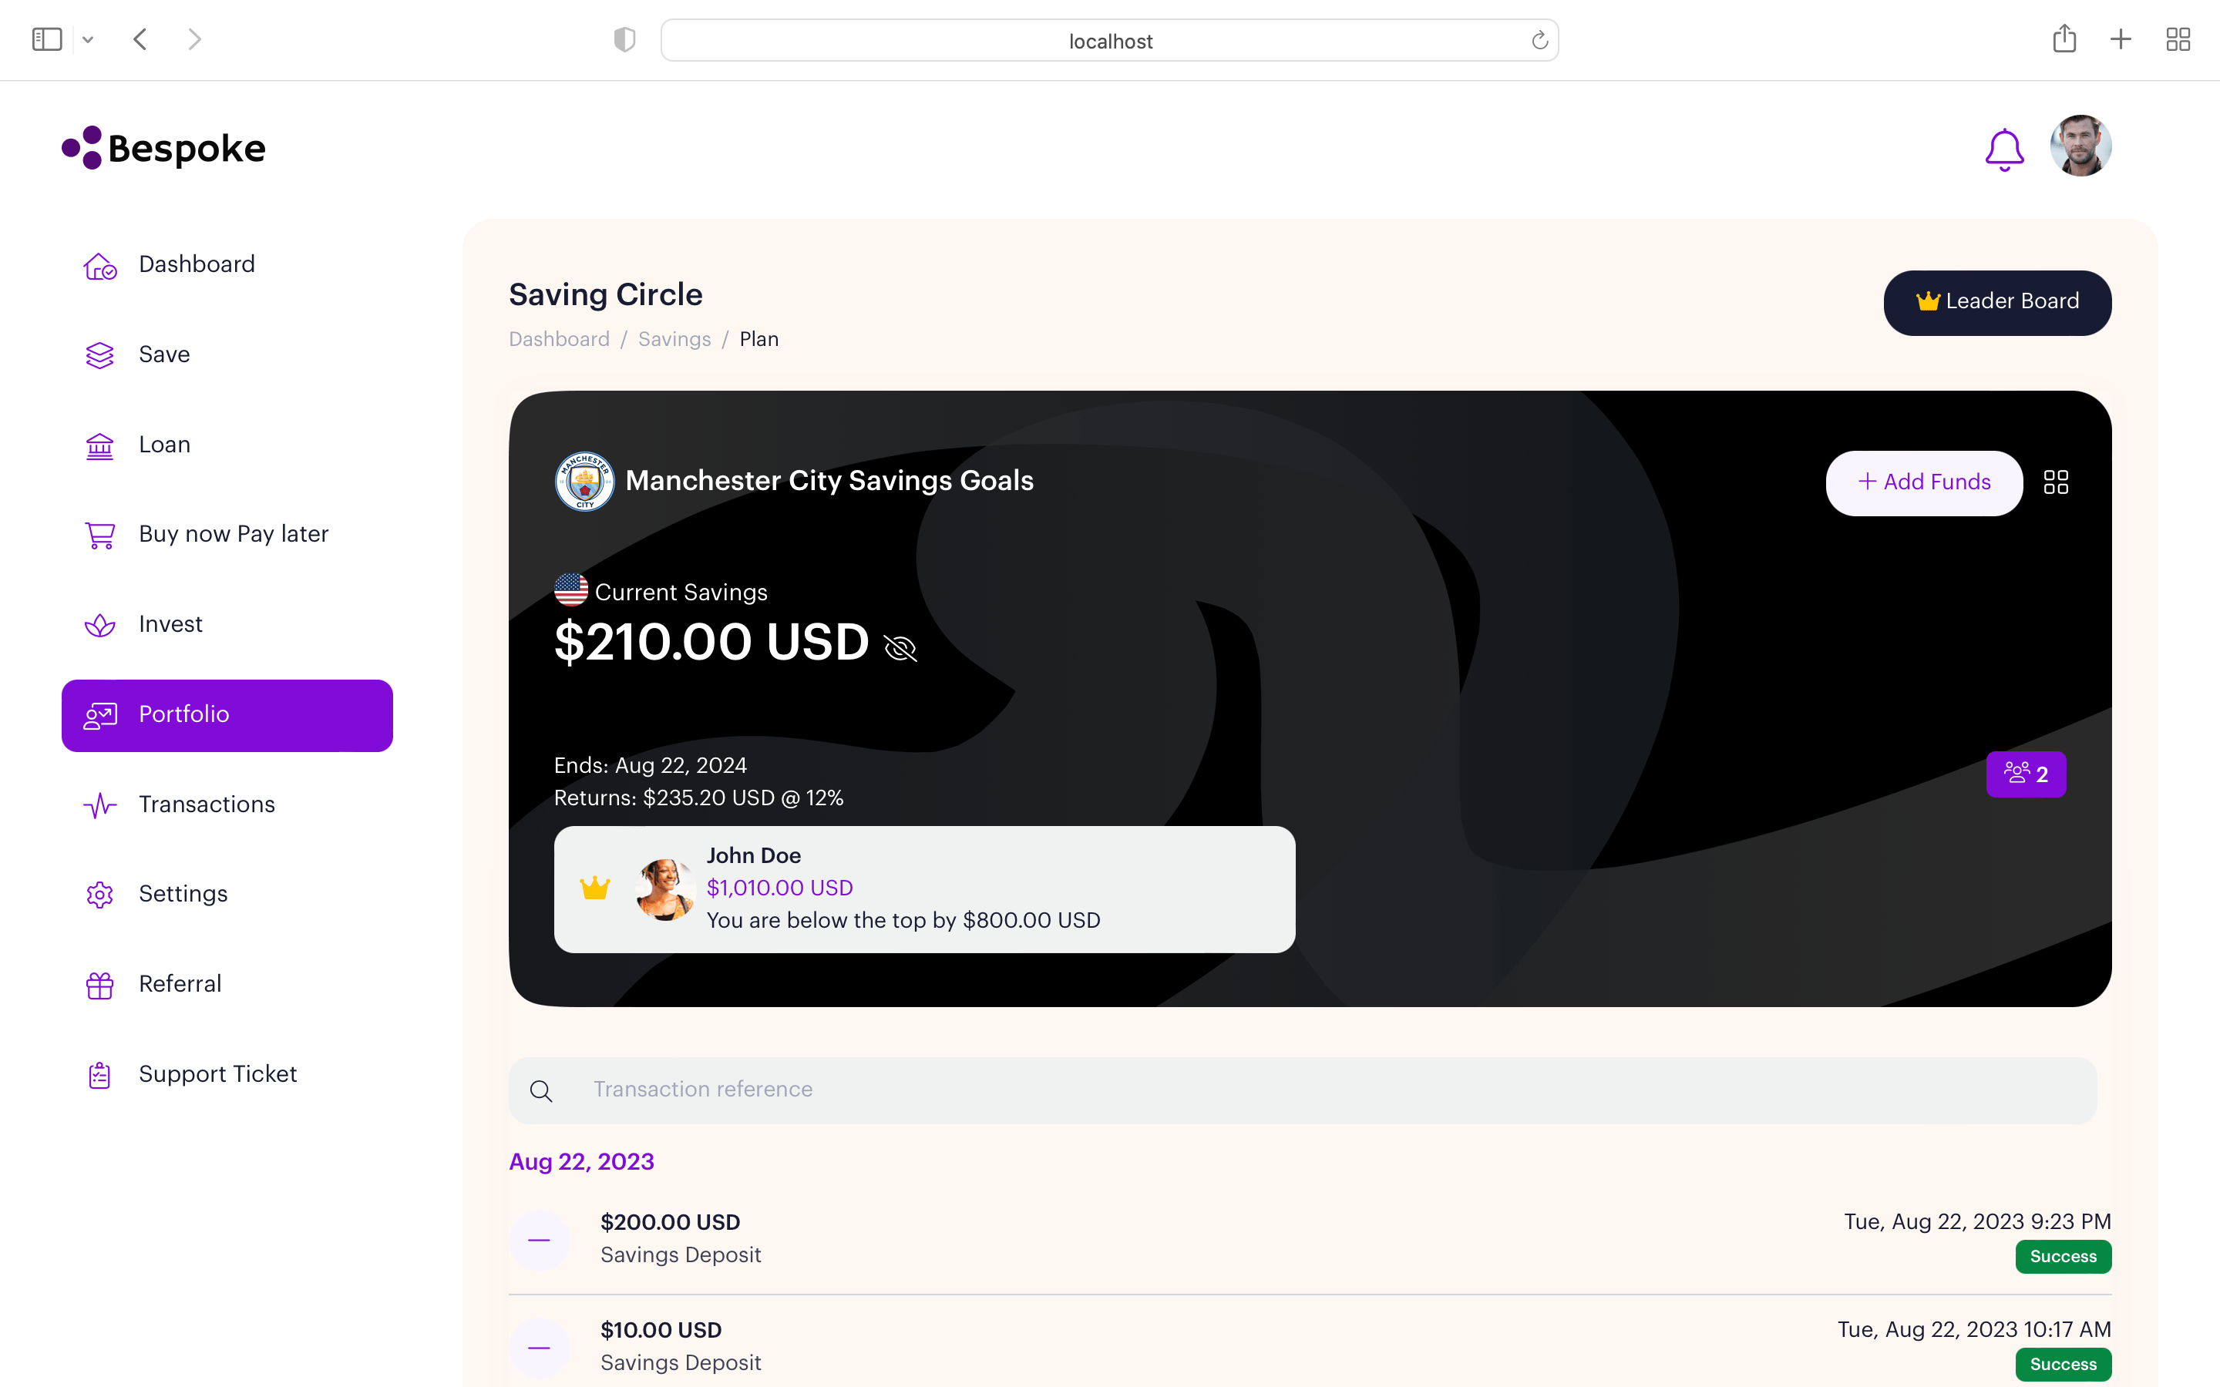Open the Settings gear icon
The height and width of the screenshot is (1387, 2220).
pyautogui.click(x=100, y=895)
